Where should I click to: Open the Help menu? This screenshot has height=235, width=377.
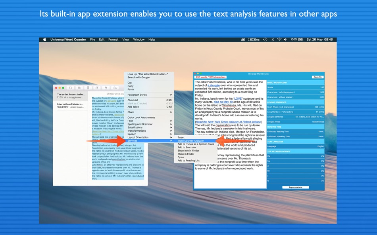[x=152, y=40]
